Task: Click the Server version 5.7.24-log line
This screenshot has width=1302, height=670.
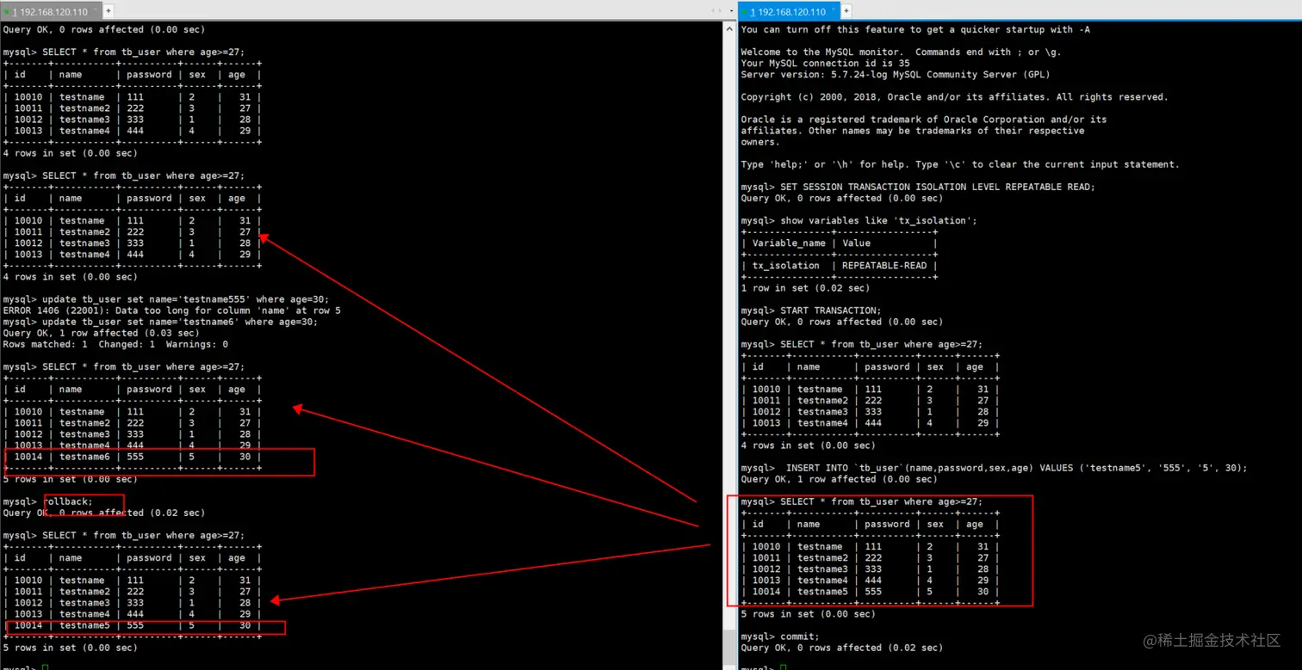Action: click(895, 74)
